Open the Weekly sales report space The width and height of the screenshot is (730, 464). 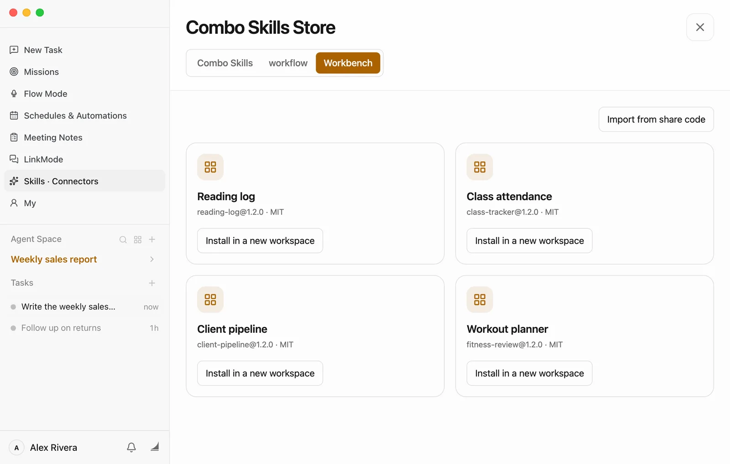54,259
